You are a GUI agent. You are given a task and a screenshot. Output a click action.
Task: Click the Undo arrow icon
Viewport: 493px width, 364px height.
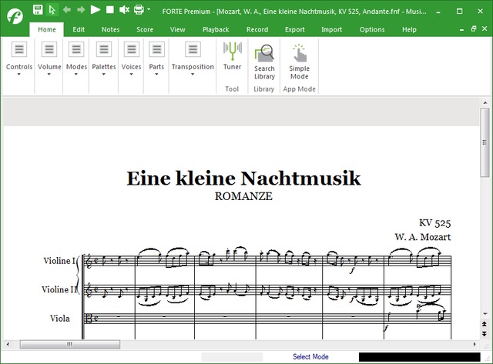tap(66, 10)
